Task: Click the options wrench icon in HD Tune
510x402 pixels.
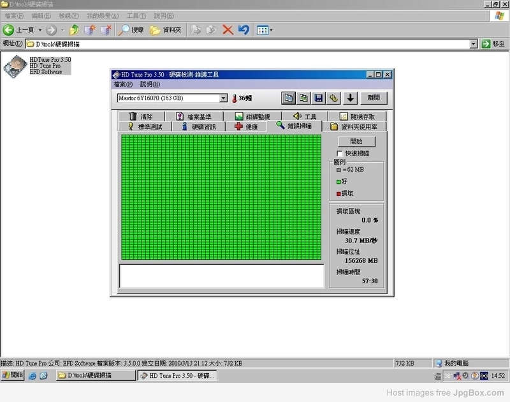Action: tap(334, 98)
